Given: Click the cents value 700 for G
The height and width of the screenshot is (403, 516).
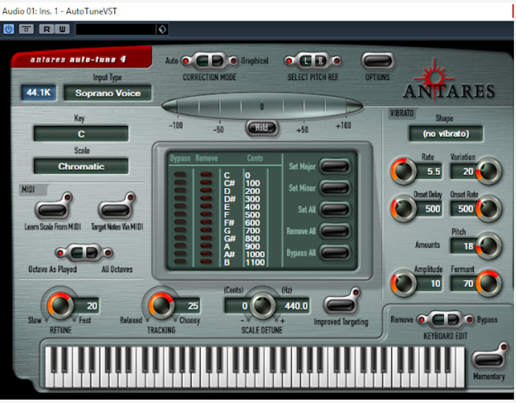Looking at the screenshot, I should pos(253,231).
